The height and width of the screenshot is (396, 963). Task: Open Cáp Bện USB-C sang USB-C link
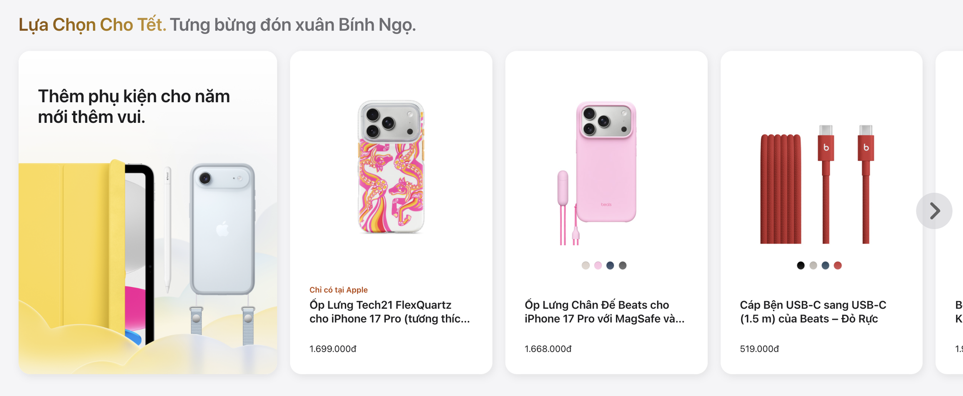tap(813, 312)
